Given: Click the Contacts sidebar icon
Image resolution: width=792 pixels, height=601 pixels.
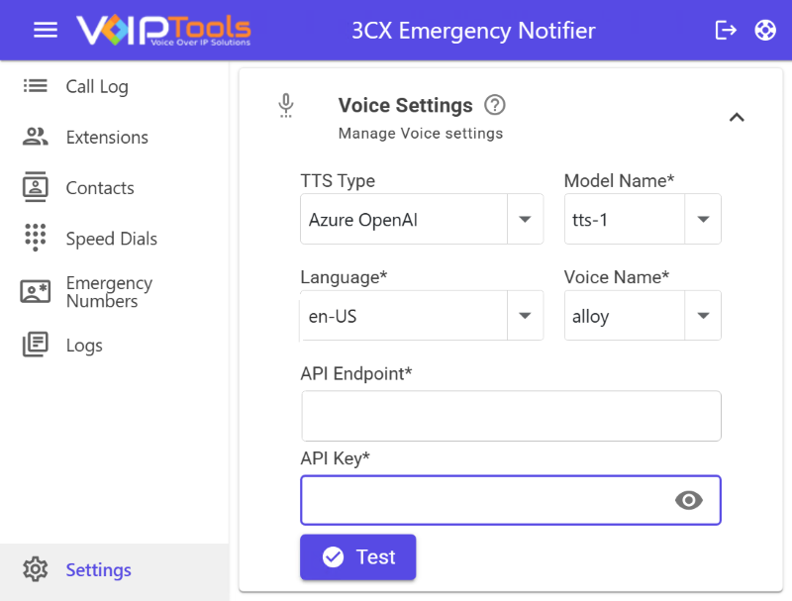Looking at the screenshot, I should (x=36, y=187).
